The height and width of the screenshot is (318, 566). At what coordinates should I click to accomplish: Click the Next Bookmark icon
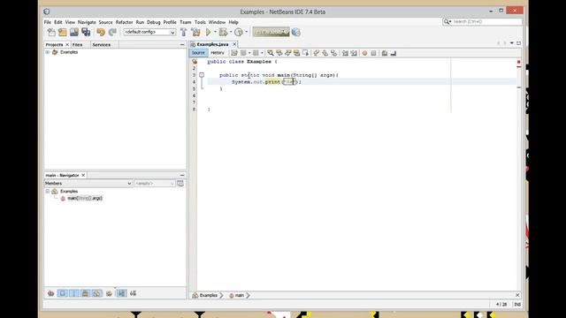click(325, 53)
